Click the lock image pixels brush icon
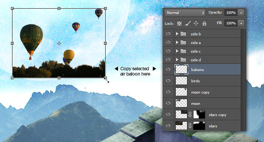The height and width of the screenshot is (142, 264). [187, 23]
